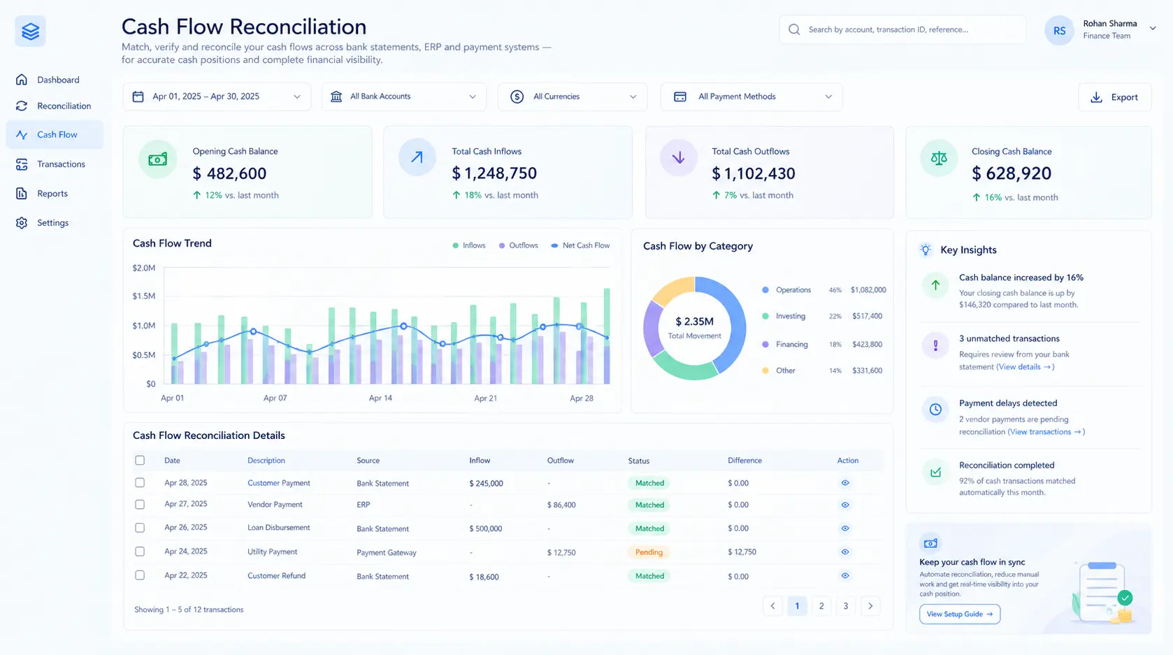This screenshot has width=1173, height=655.
Task: Click the Total Cash Outflows down-arrow icon
Action: (678, 157)
